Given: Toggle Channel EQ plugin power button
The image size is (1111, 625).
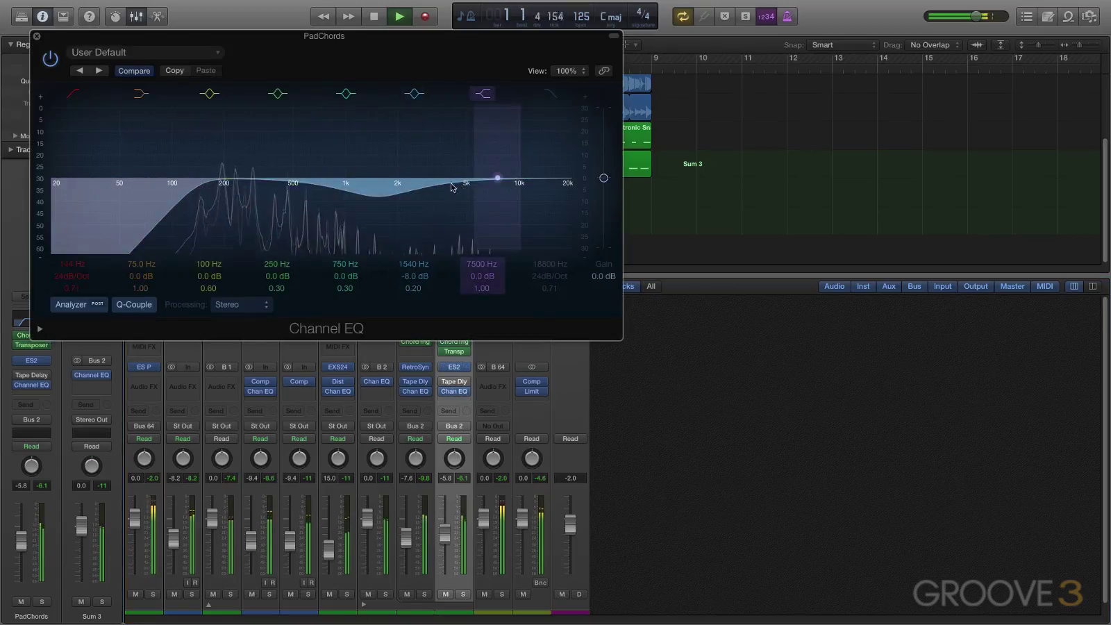Looking at the screenshot, I should click(50, 59).
